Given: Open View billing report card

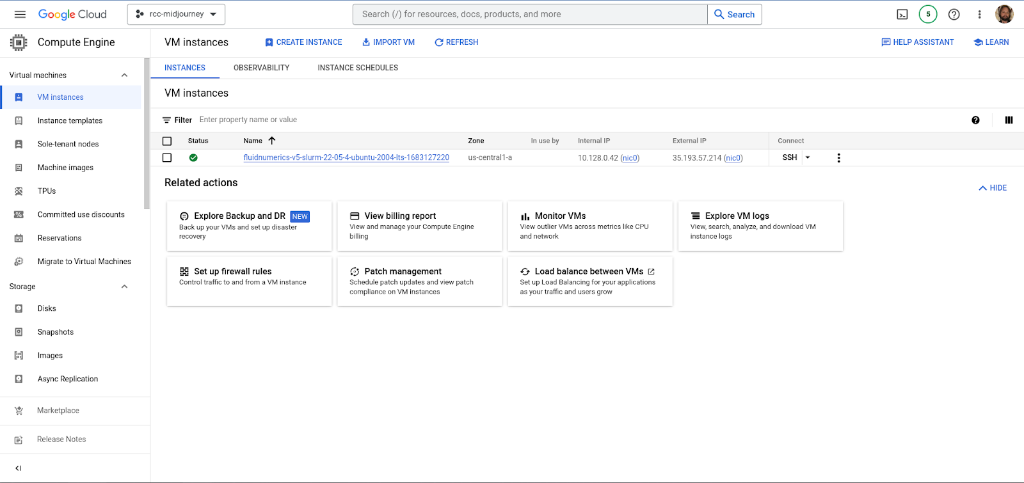Looking at the screenshot, I should (x=419, y=226).
